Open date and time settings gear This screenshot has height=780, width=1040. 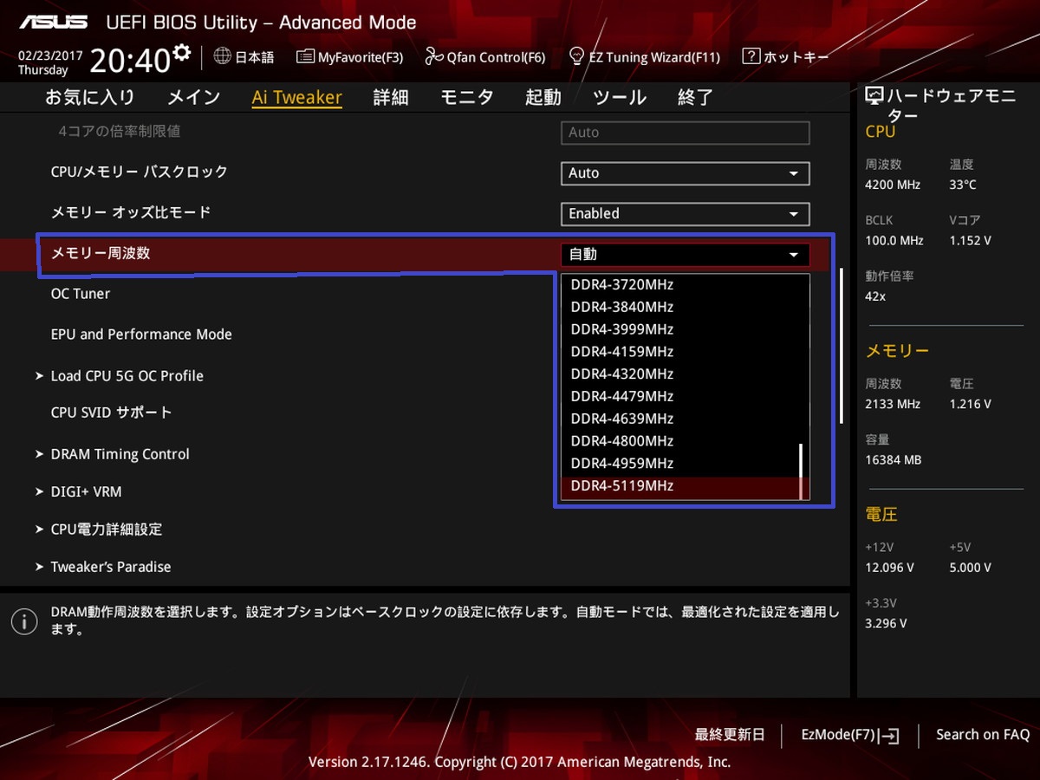pyautogui.click(x=181, y=52)
